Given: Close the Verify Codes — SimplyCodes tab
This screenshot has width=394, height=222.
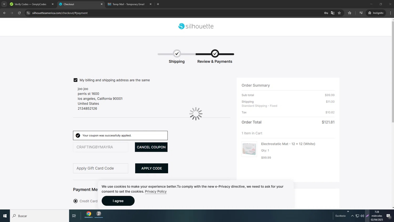Looking at the screenshot, I should [53, 4].
